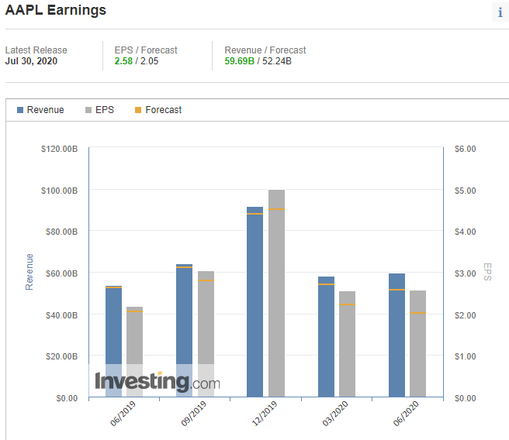The width and height of the screenshot is (509, 440).
Task: Select the 06/2019 EPS bar
Action: pyautogui.click(x=135, y=352)
